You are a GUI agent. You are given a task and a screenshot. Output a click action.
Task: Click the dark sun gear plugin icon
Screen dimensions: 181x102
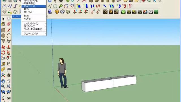point(105,12)
